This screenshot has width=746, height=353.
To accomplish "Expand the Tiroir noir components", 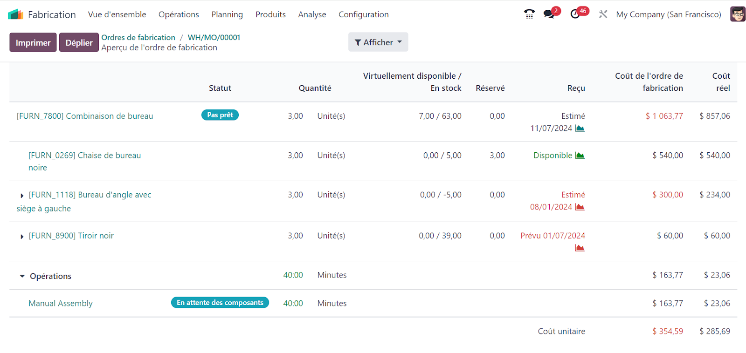I will [x=22, y=237].
